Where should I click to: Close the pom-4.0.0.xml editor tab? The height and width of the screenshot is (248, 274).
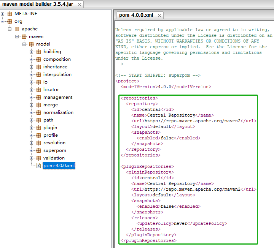[159, 16]
